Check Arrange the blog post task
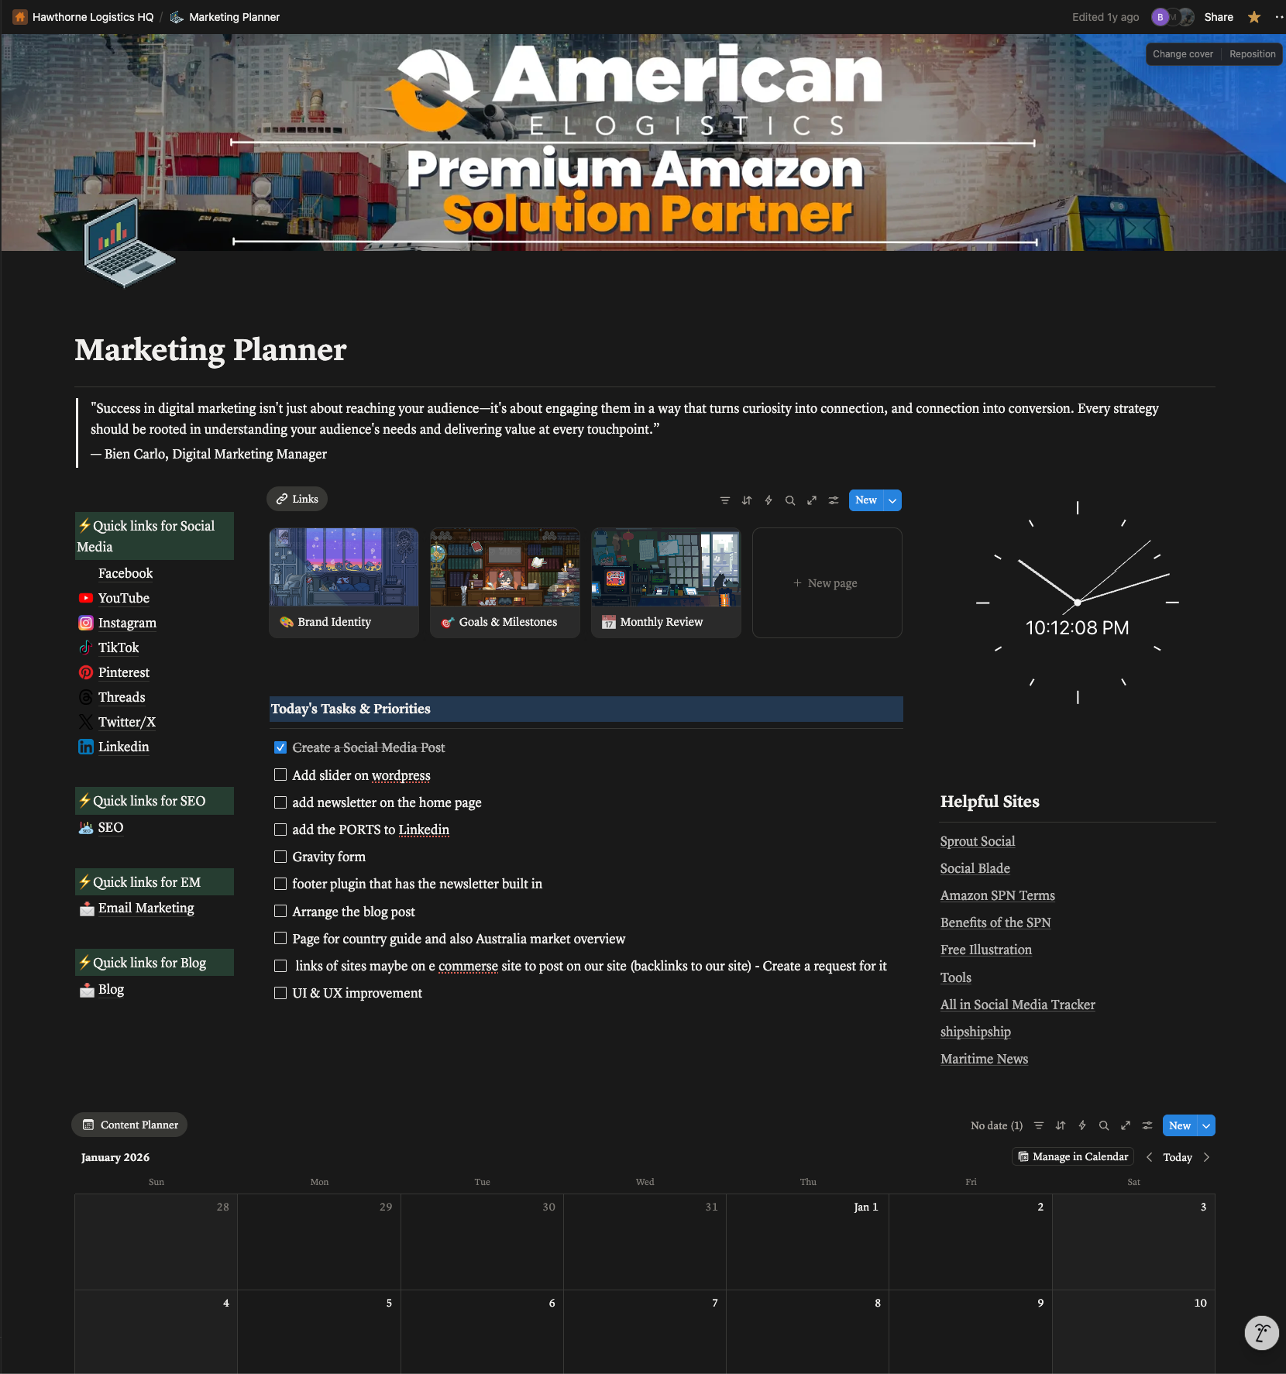Screen dimensions: 1286x1374 click(x=280, y=911)
